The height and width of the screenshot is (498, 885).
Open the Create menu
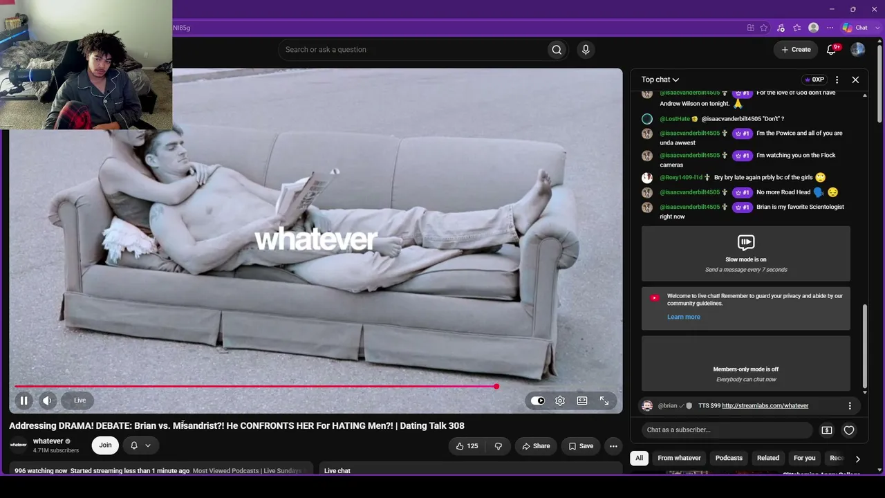point(796,50)
